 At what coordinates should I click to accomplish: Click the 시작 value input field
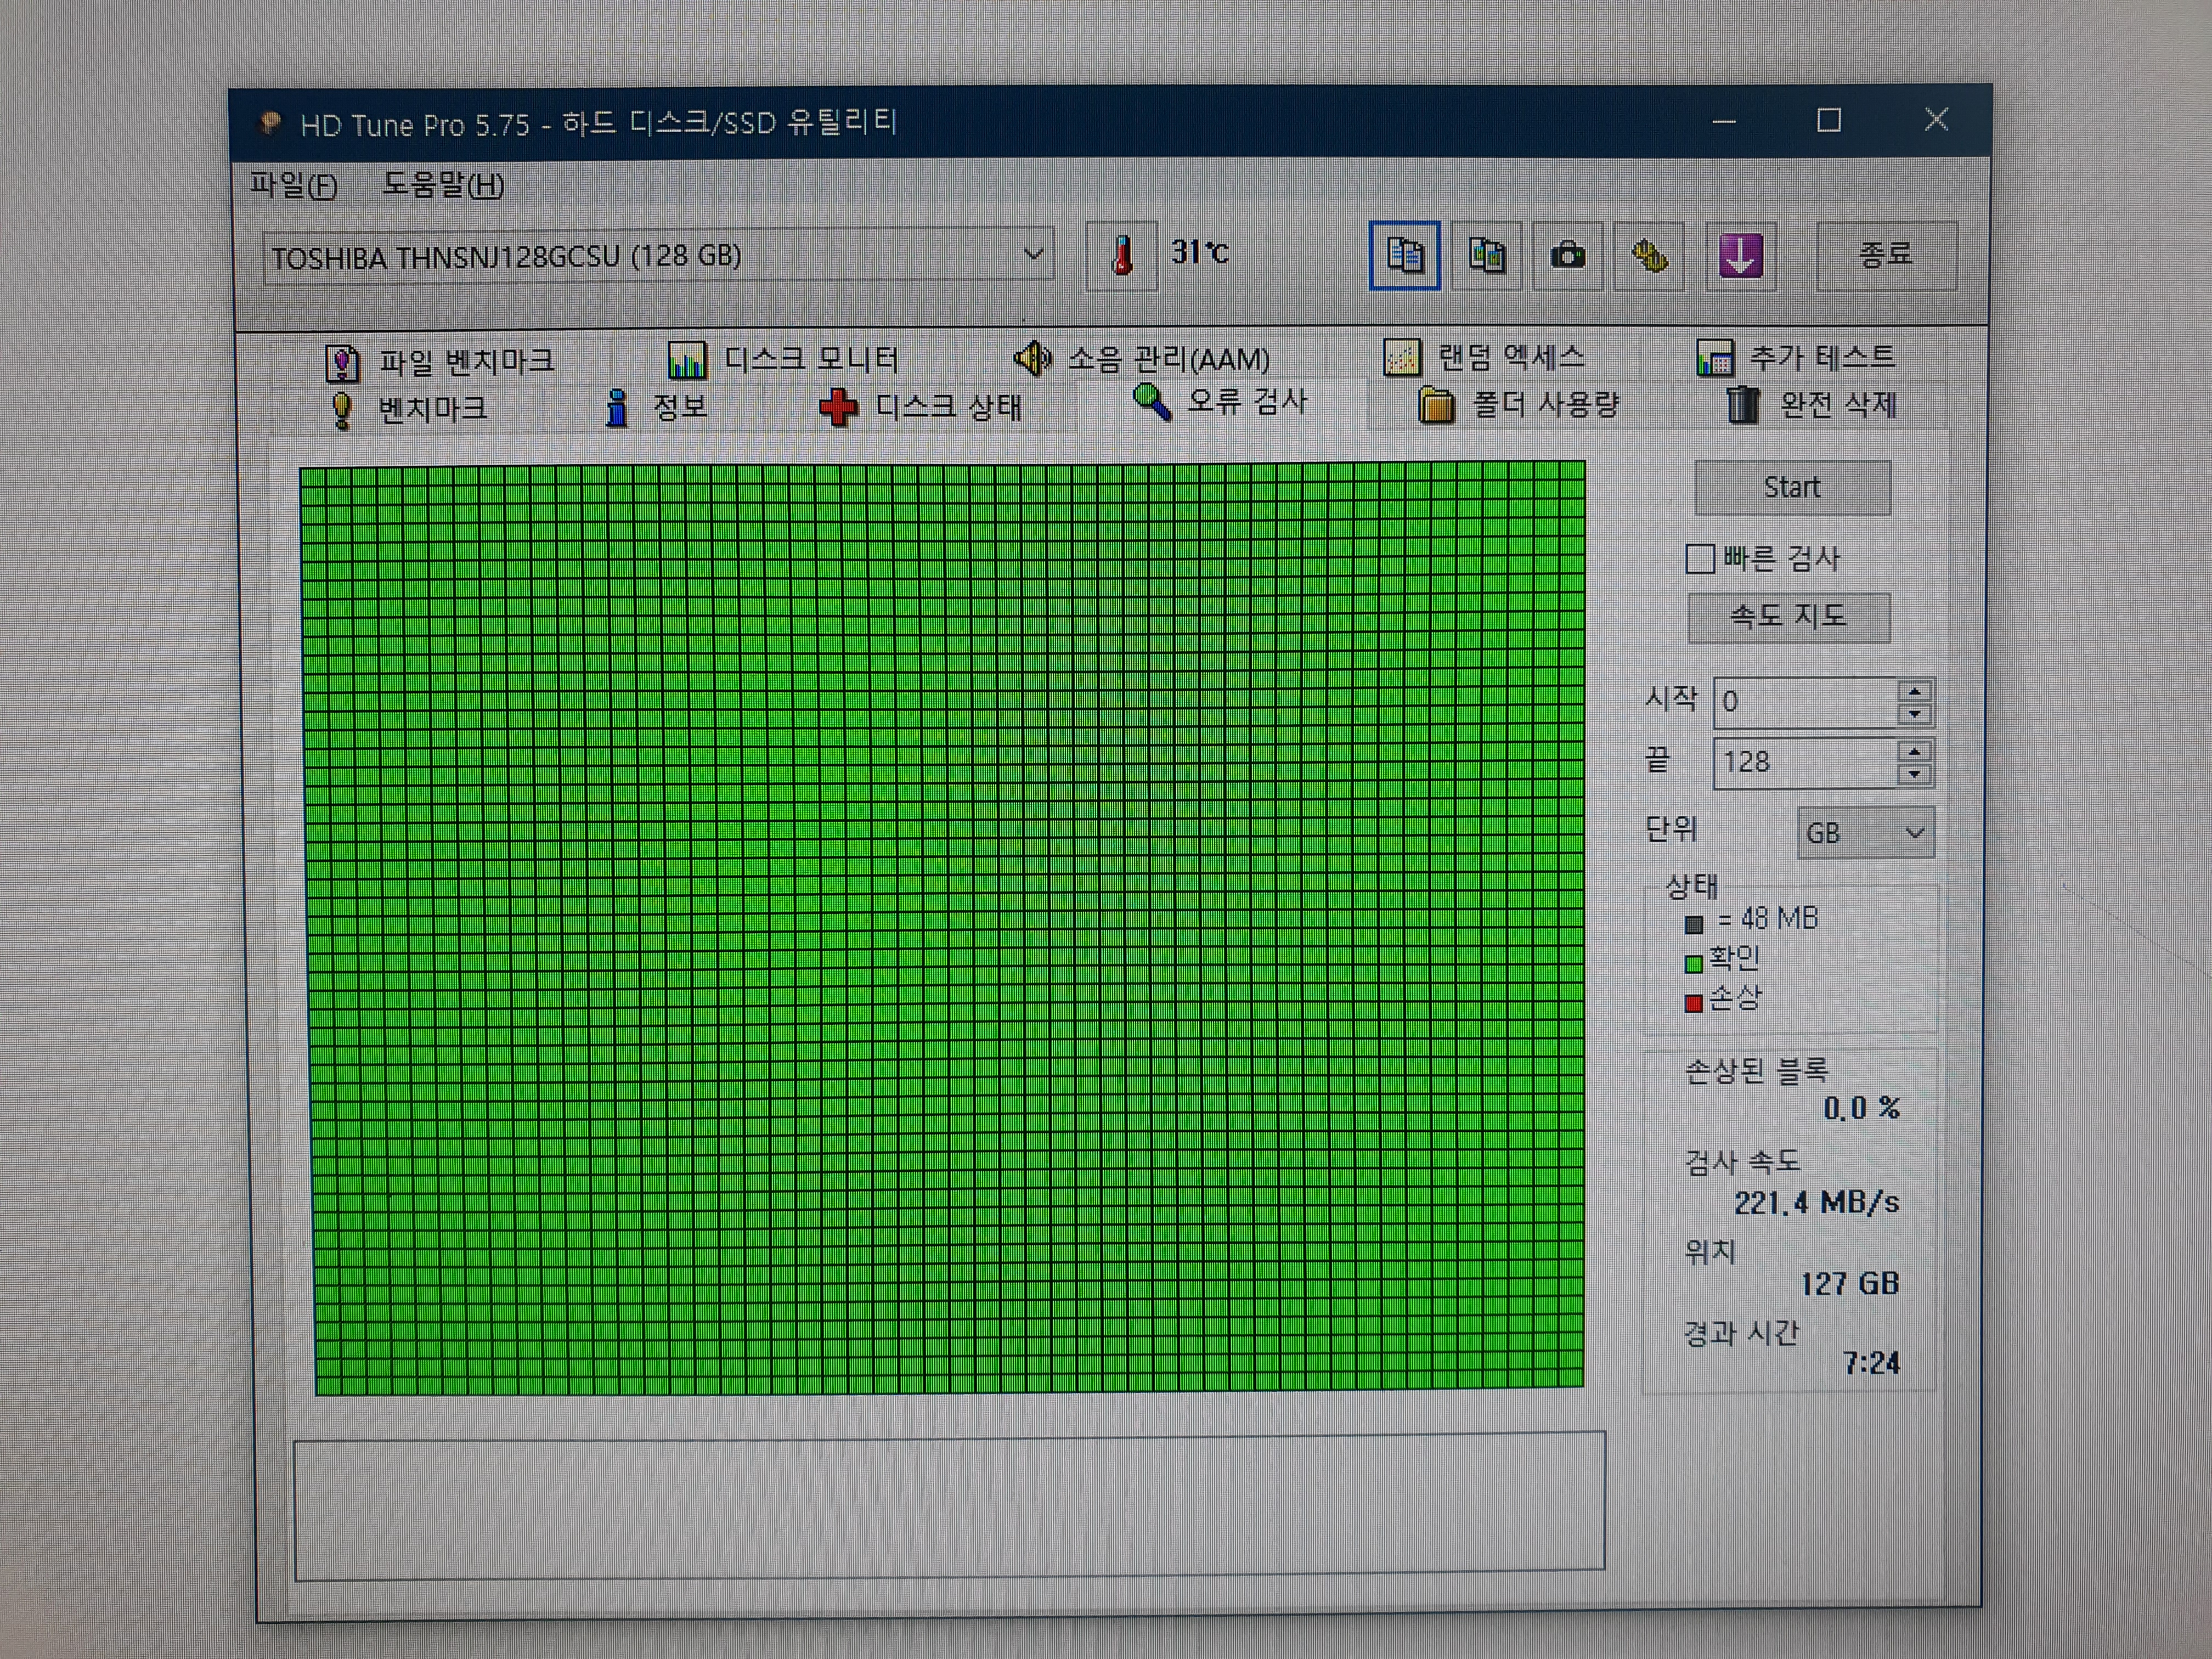click(x=1806, y=702)
